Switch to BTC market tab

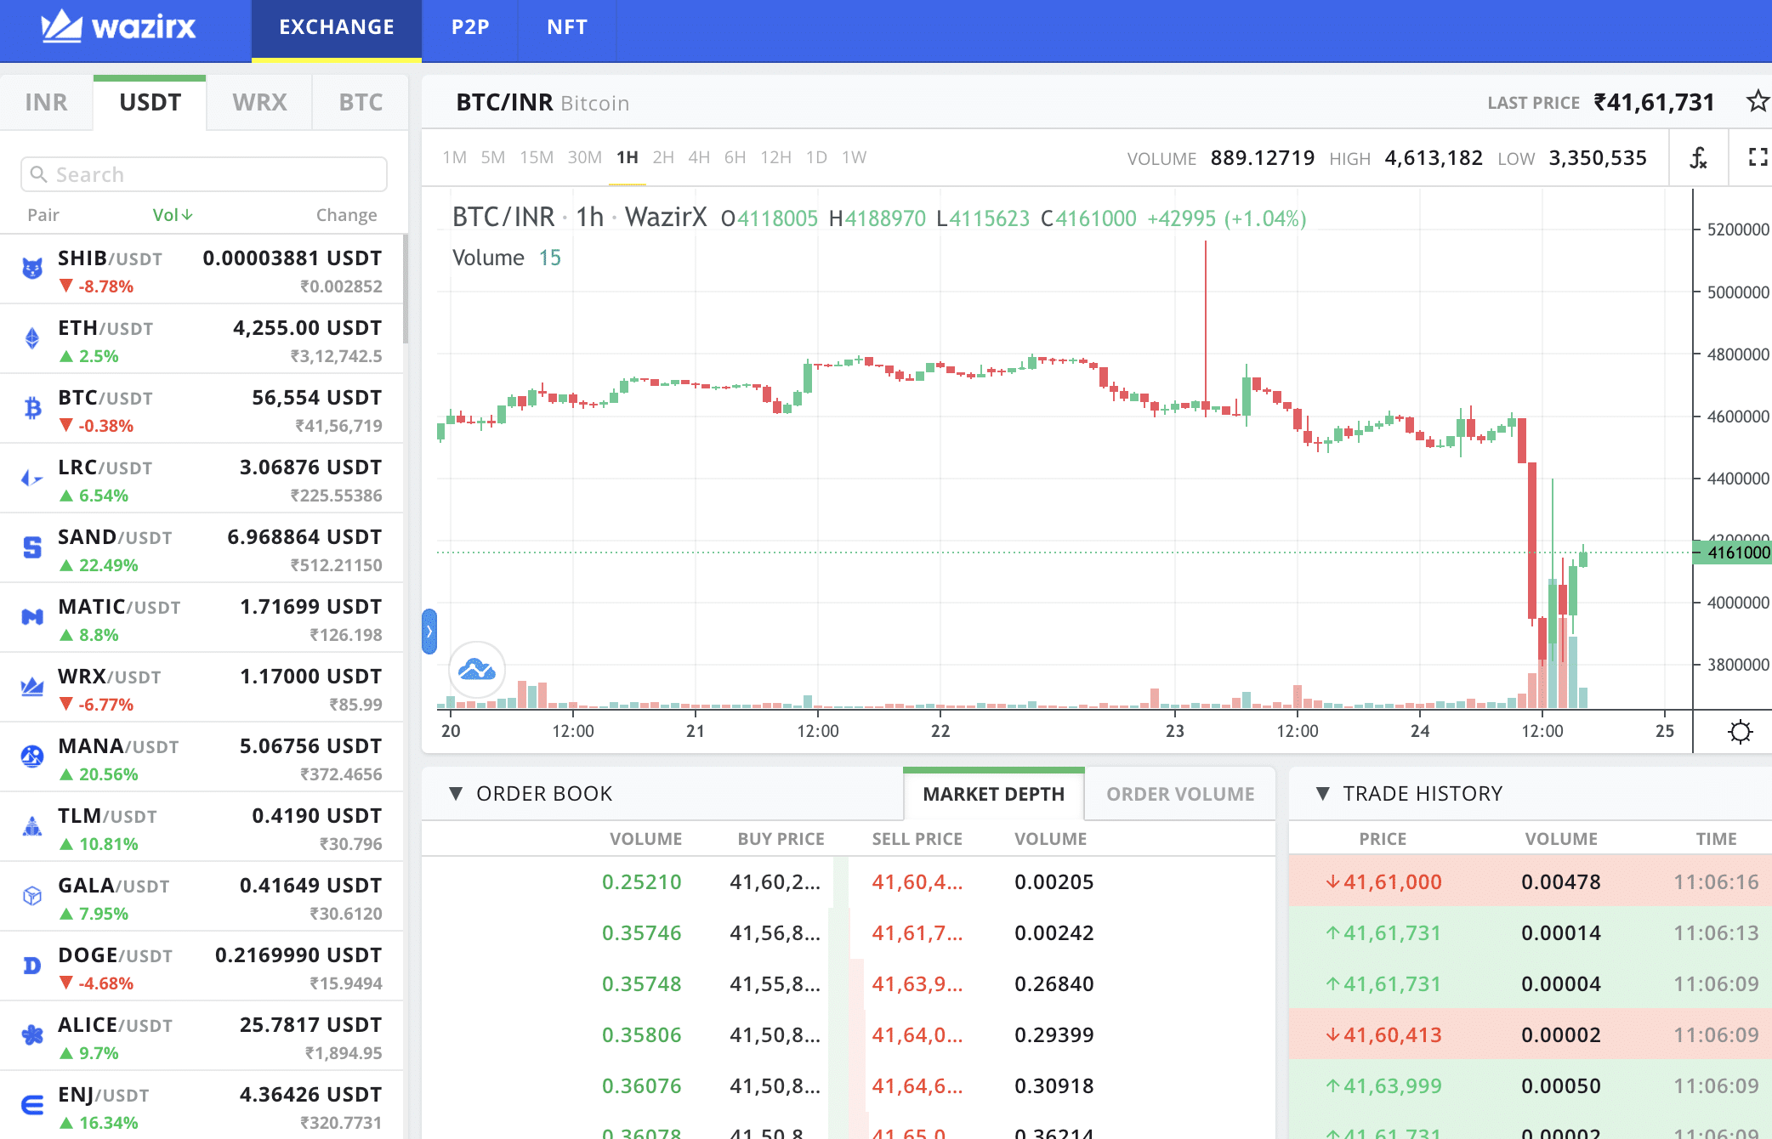coord(361,103)
